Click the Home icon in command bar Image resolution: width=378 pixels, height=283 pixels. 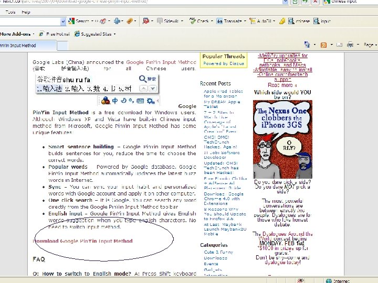pos(307,45)
